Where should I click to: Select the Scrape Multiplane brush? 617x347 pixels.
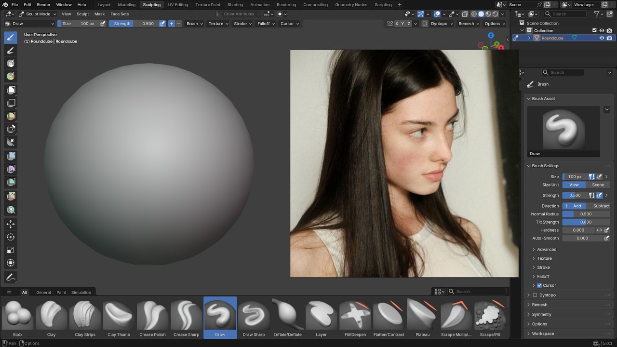[456, 318]
